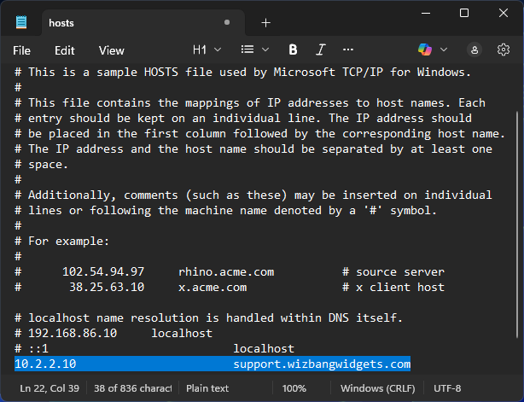
Task: Click the character count in status bar
Action: [132, 388]
